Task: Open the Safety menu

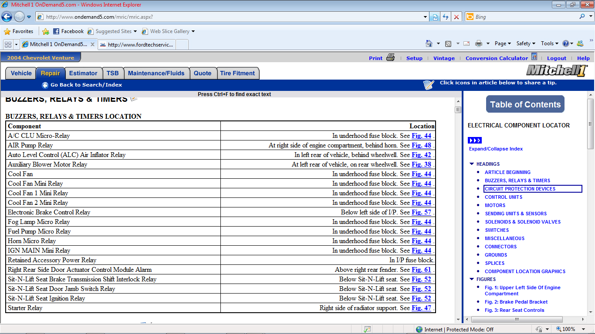Action: click(526, 43)
